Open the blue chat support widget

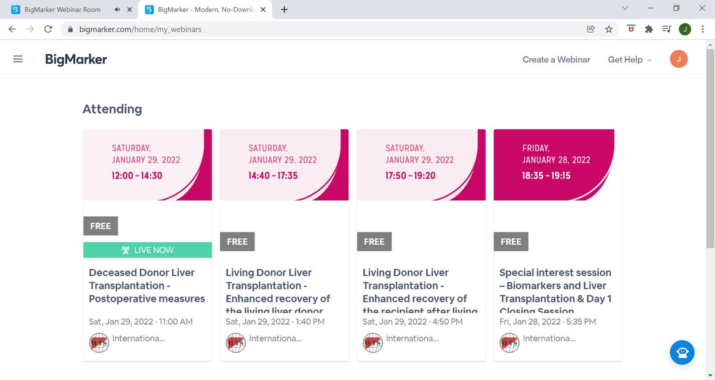682,353
